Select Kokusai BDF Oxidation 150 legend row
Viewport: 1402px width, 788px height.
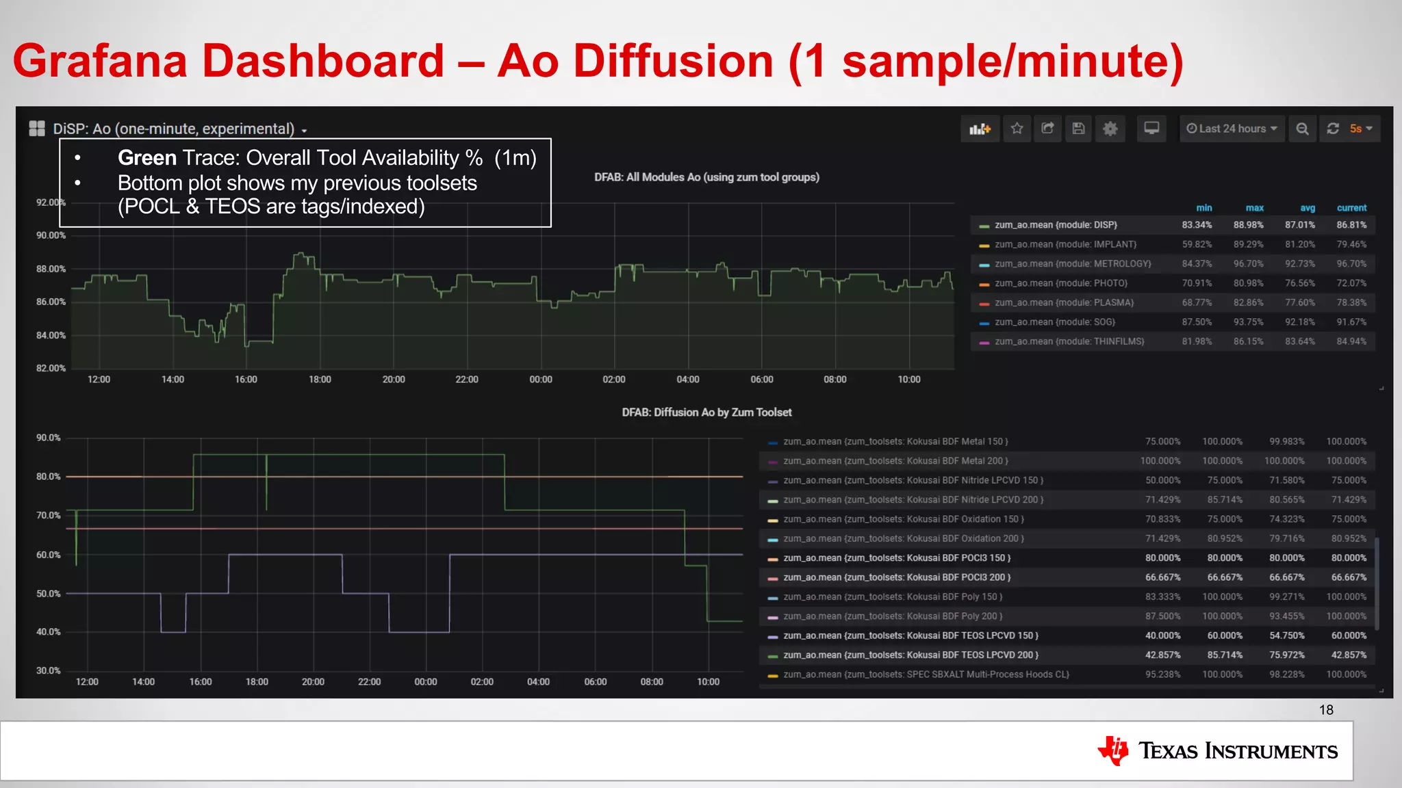1067,519
